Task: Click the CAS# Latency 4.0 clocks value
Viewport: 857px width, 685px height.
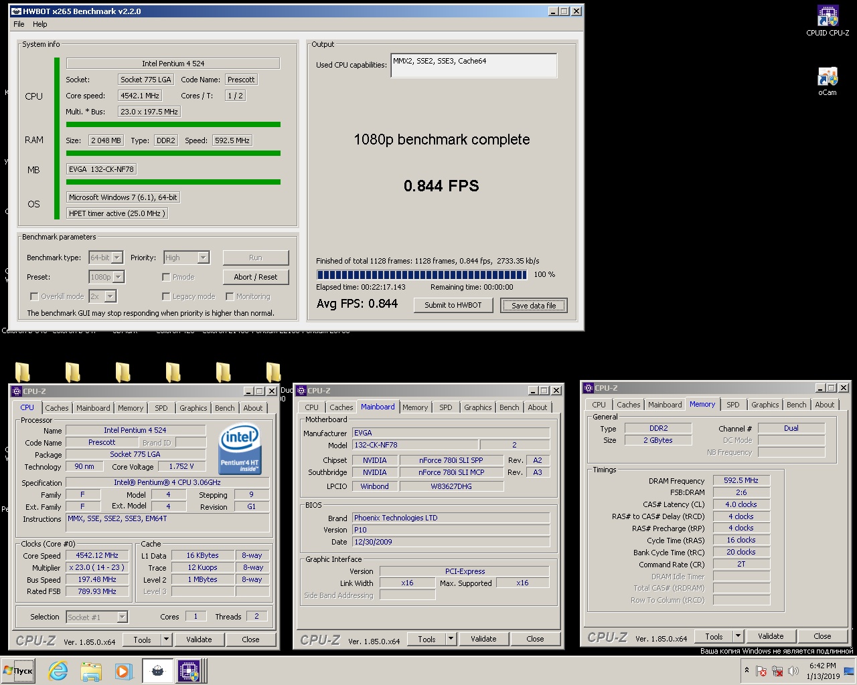Action: click(741, 504)
